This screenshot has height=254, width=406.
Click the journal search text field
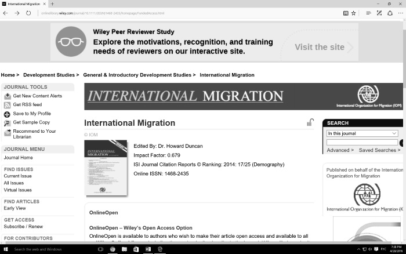pyautogui.click(x=362, y=142)
